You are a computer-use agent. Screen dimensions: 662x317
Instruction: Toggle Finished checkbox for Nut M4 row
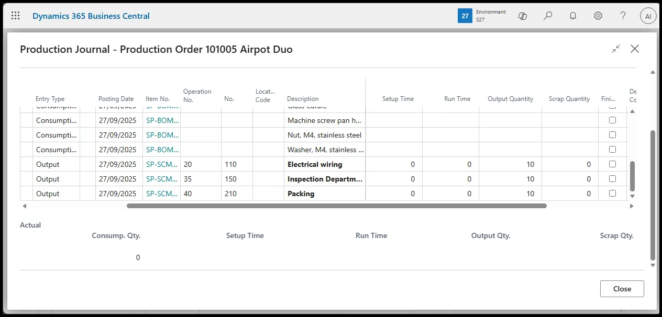click(612, 135)
